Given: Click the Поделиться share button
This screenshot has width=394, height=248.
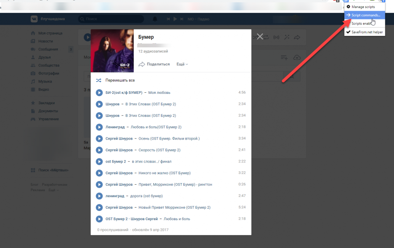Looking at the screenshot, I should coord(154,64).
